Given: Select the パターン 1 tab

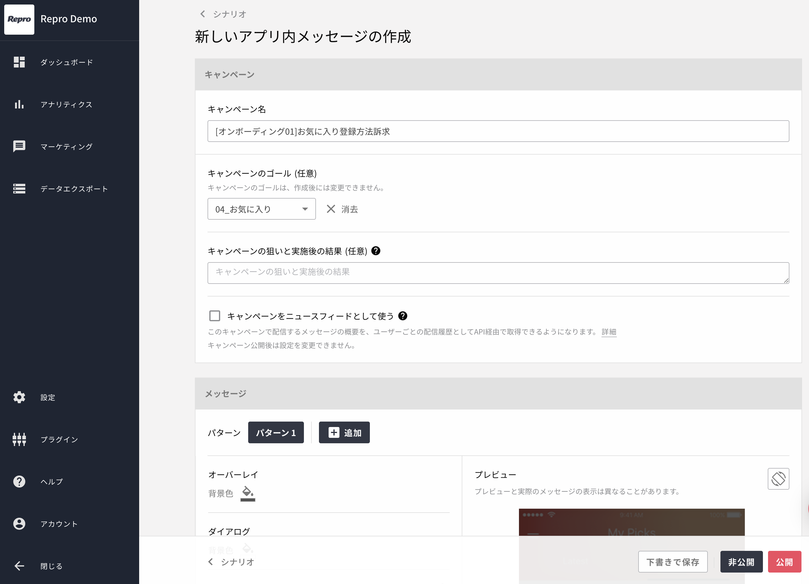Looking at the screenshot, I should click(276, 432).
